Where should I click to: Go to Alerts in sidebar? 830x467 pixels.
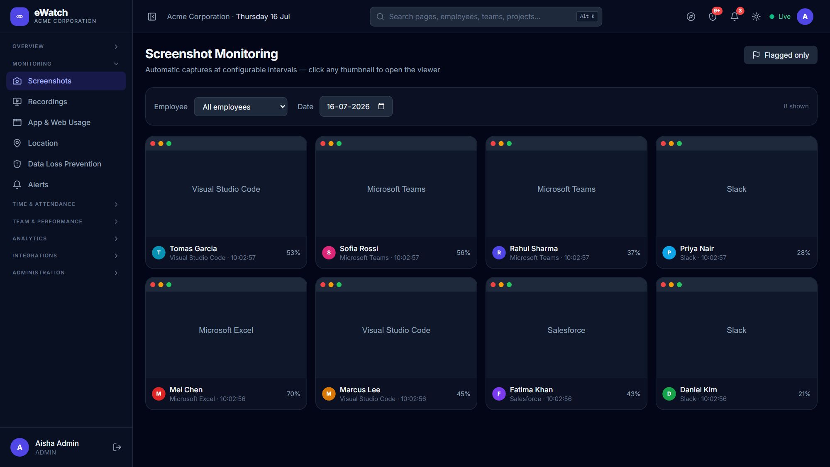pos(66,185)
